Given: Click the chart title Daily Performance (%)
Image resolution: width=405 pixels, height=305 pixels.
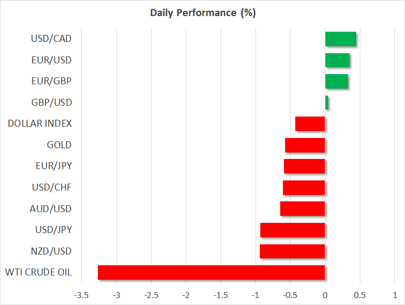Looking at the screenshot, I should [202, 13].
